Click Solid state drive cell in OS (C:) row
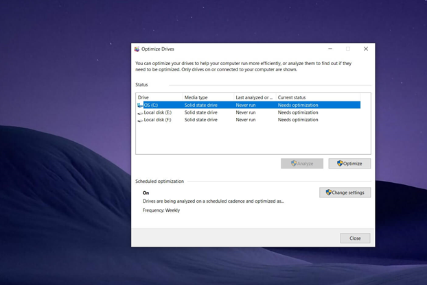The image size is (427, 285). (x=201, y=105)
